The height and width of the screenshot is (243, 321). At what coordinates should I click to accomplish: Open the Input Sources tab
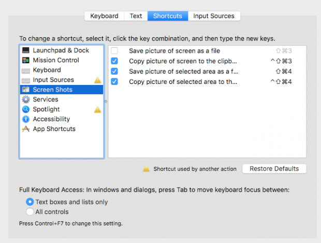(x=214, y=16)
